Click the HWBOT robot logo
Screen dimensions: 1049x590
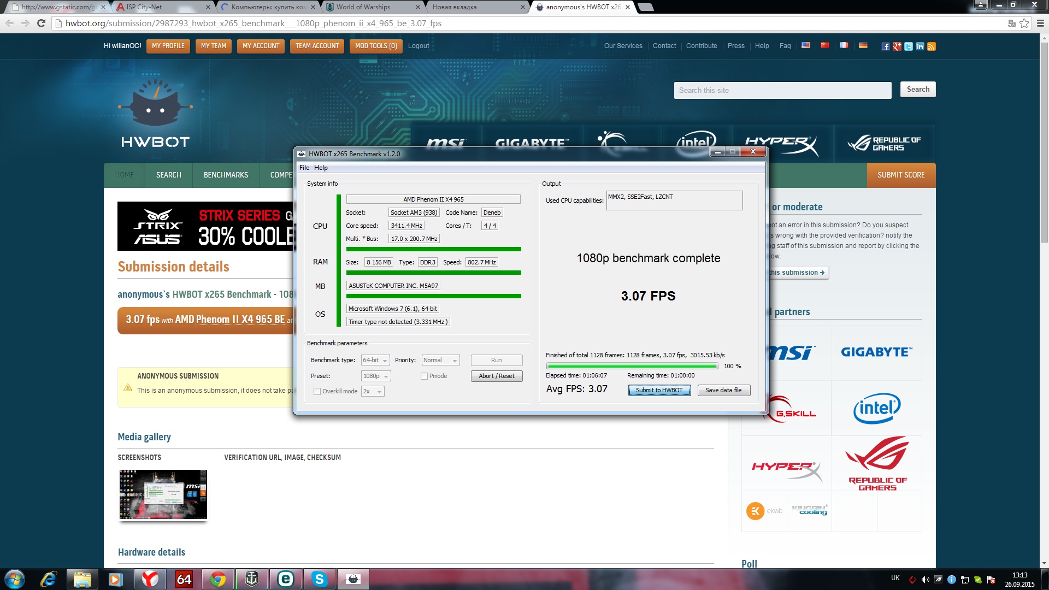click(x=155, y=114)
